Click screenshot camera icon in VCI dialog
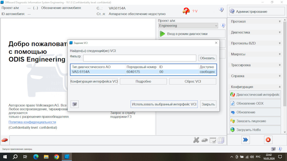Screen dimensions: 287x161 (74, 104)
